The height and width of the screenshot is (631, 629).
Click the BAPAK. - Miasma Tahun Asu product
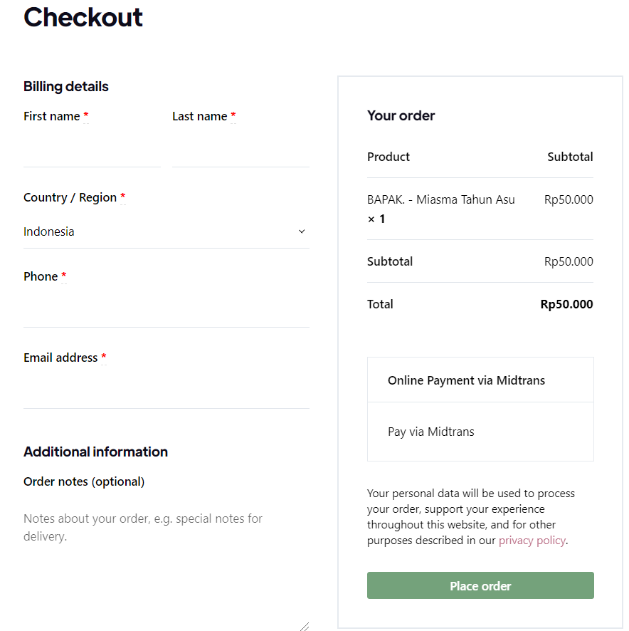pyautogui.click(x=440, y=199)
